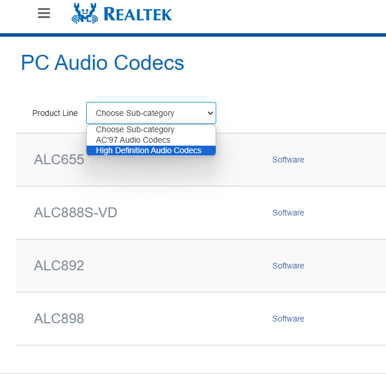Screen dimensions: 386x374
Task: Open Software link for ALC898
Action: [288, 319]
